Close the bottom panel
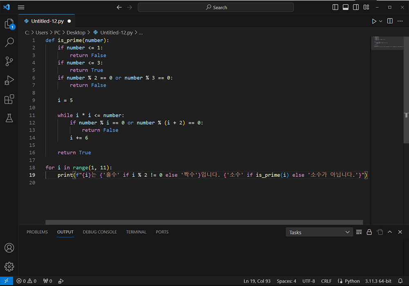The height and width of the screenshot is (286, 409). (x=400, y=232)
